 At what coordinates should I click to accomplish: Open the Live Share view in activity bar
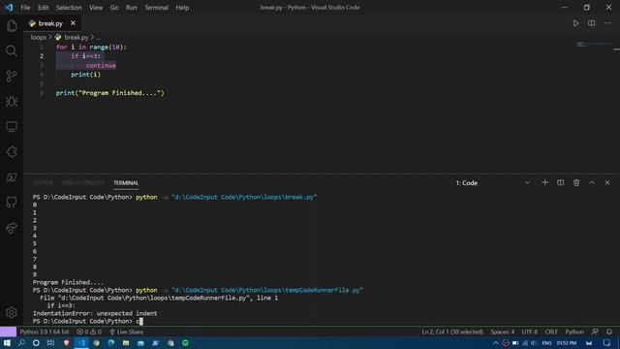(12, 228)
